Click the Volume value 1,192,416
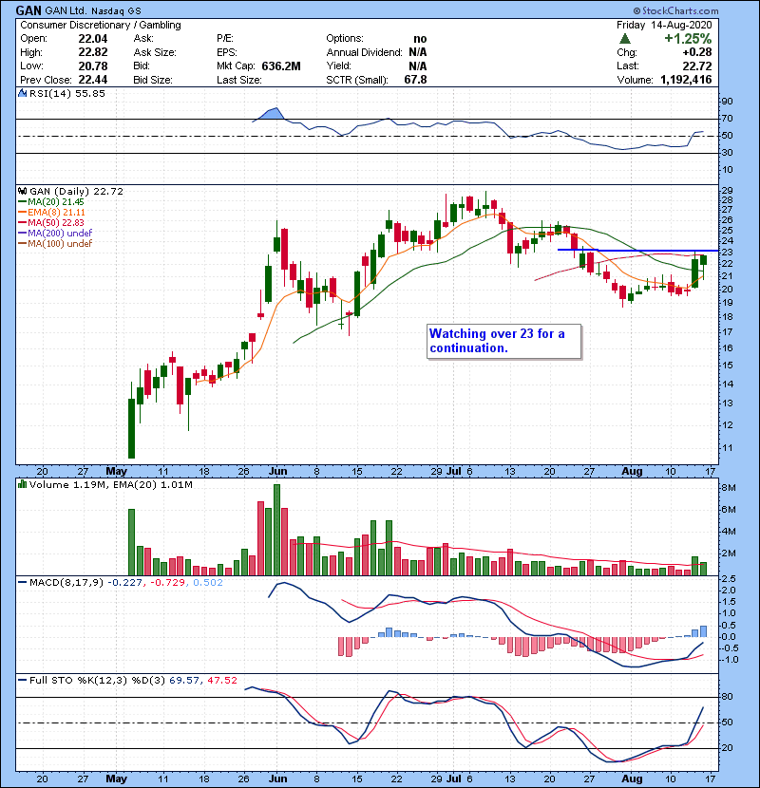Image resolution: width=760 pixels, height=788 pixels. [x=686, y=80]
